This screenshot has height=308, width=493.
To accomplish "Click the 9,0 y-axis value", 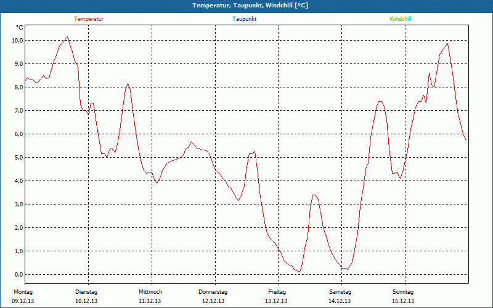I will 18,64.
